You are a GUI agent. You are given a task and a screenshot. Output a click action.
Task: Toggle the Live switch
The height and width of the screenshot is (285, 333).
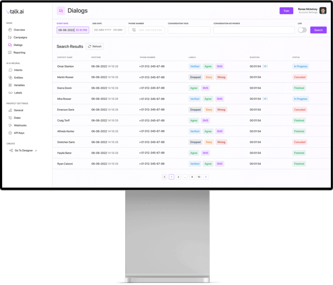coord(302,30)
